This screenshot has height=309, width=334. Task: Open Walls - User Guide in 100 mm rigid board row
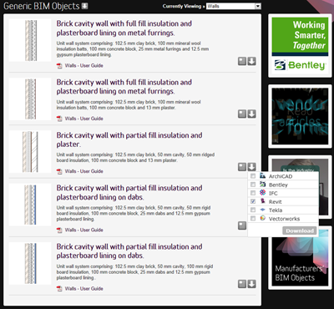[x=83, y=289]
